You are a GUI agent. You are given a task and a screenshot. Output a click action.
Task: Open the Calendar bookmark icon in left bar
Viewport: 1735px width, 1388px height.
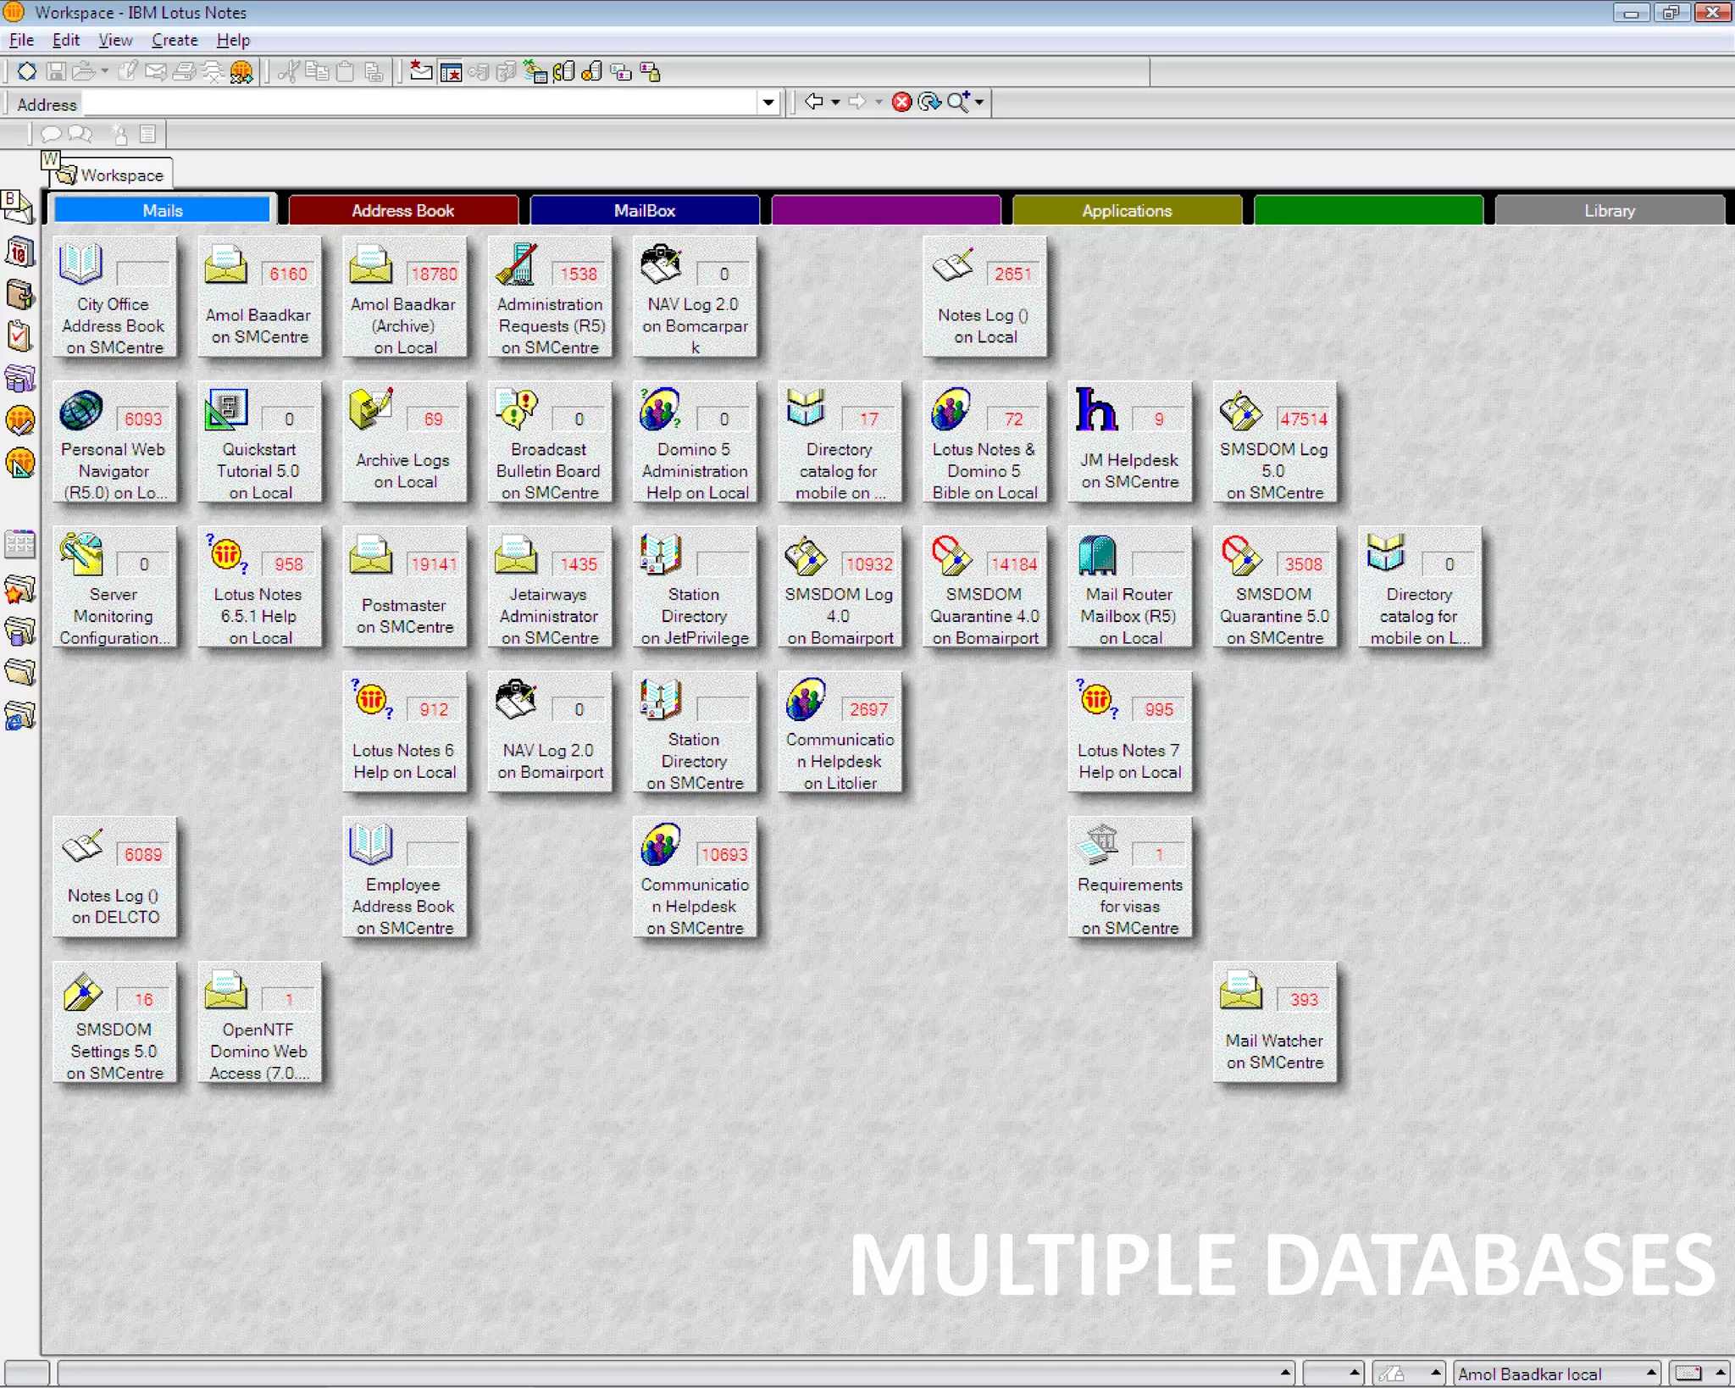[x=19, y=252]
